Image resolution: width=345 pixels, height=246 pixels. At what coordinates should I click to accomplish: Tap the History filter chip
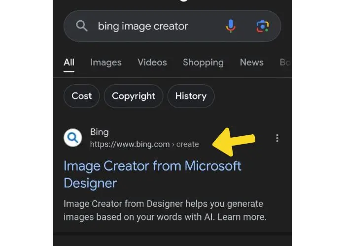click(191, 96)
